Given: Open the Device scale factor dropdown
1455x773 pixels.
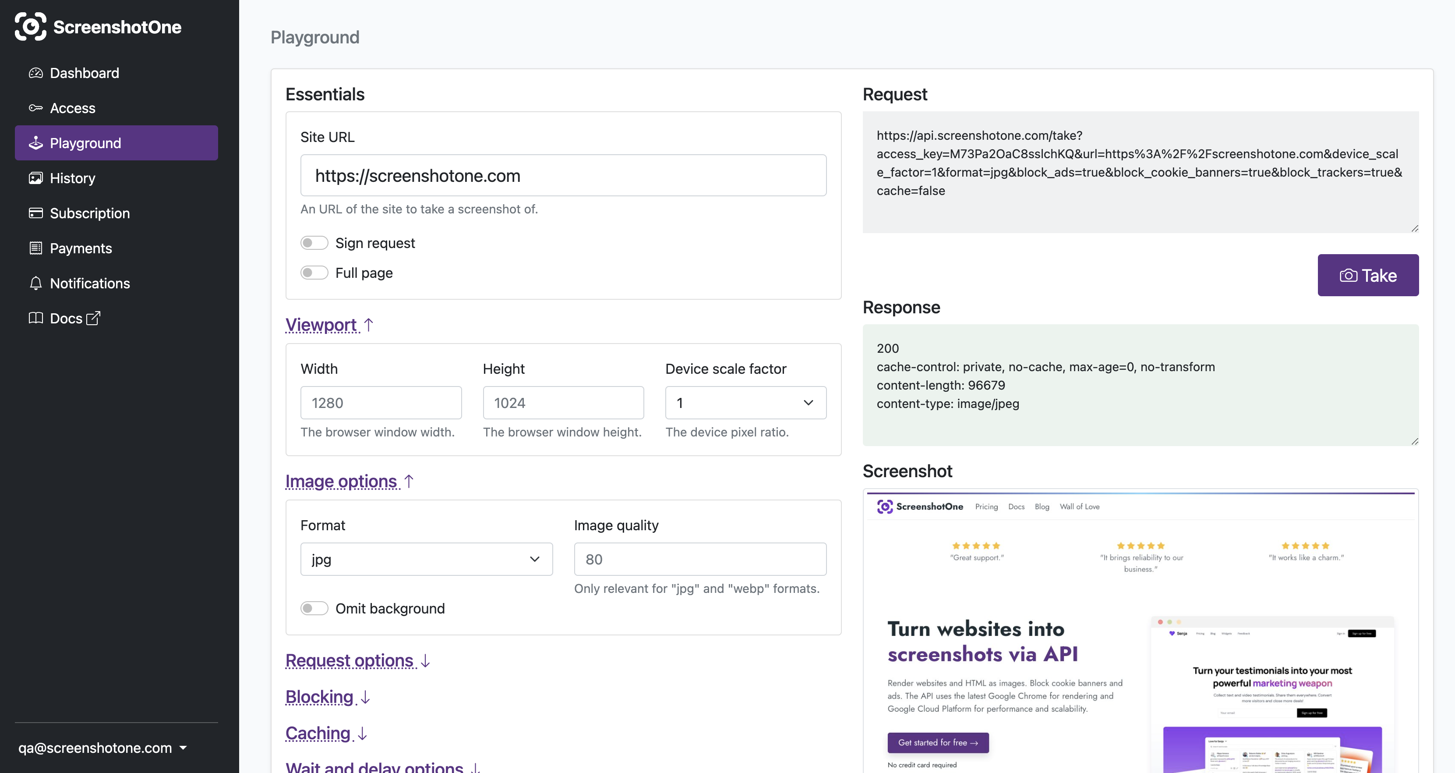Looking at the screenshot, I should [x=745, y=403].
